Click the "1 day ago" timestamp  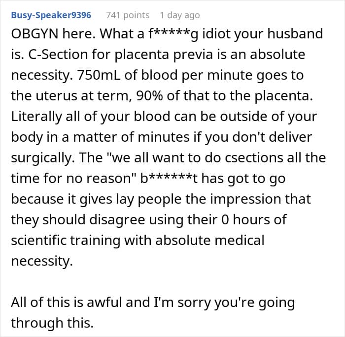[x=180, y=15]
